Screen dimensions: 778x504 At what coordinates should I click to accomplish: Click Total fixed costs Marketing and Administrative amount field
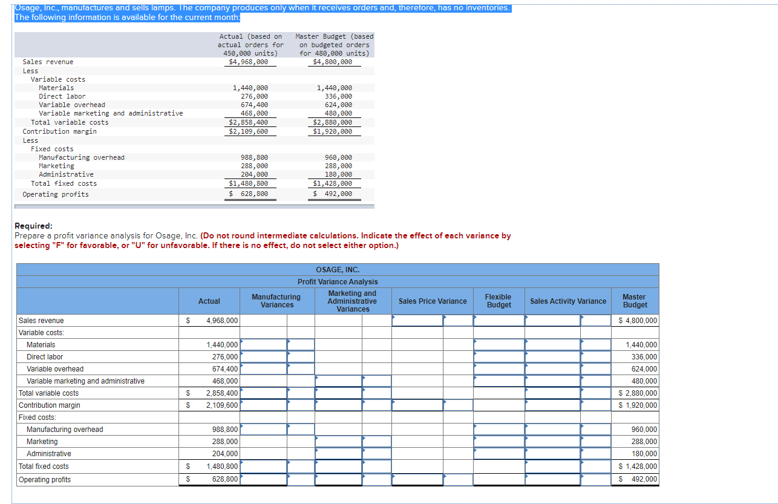(339, 466)
